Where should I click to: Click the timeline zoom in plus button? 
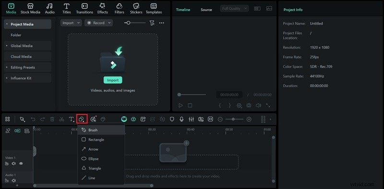click(249, 119)
